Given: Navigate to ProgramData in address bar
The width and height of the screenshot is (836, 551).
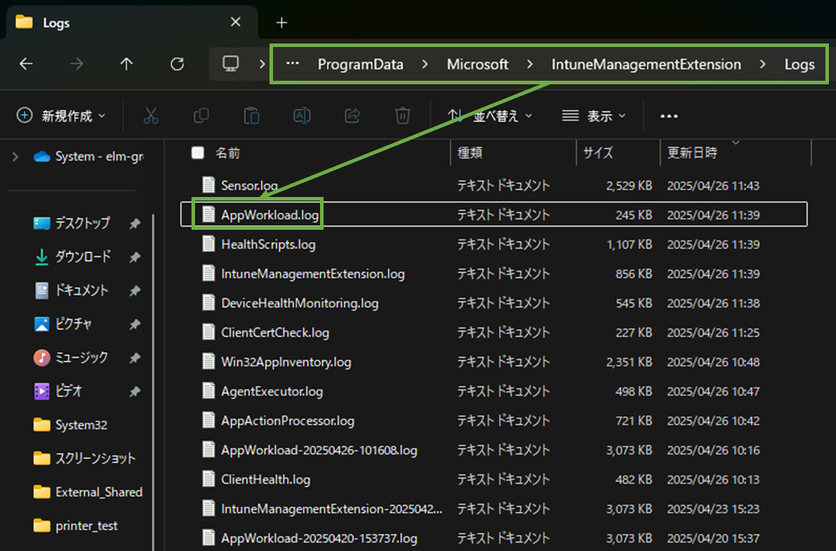Looking at the screenshot, I should [361, 64].
